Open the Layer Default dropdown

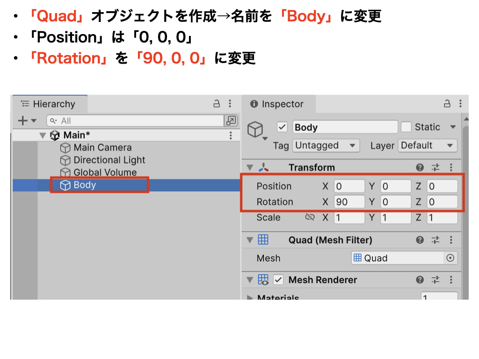pyautogui.click(x=428, y=146)
